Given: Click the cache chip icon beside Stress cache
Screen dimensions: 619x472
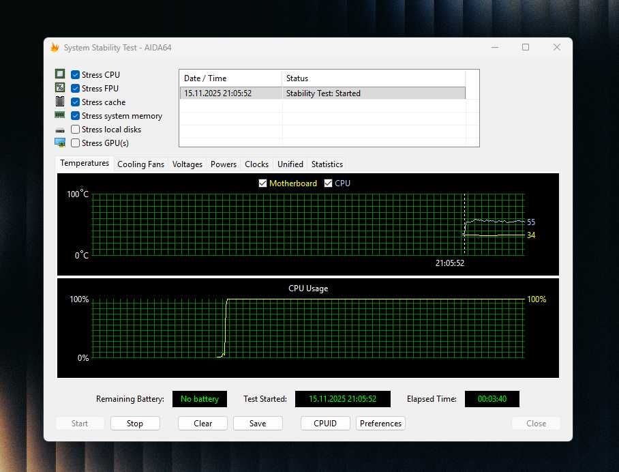Looking at the screenshot, I should [x=59, y=102].
